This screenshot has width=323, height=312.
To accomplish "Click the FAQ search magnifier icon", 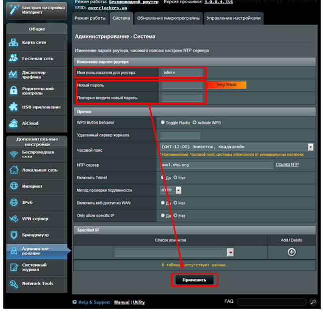I will point(313,302).
